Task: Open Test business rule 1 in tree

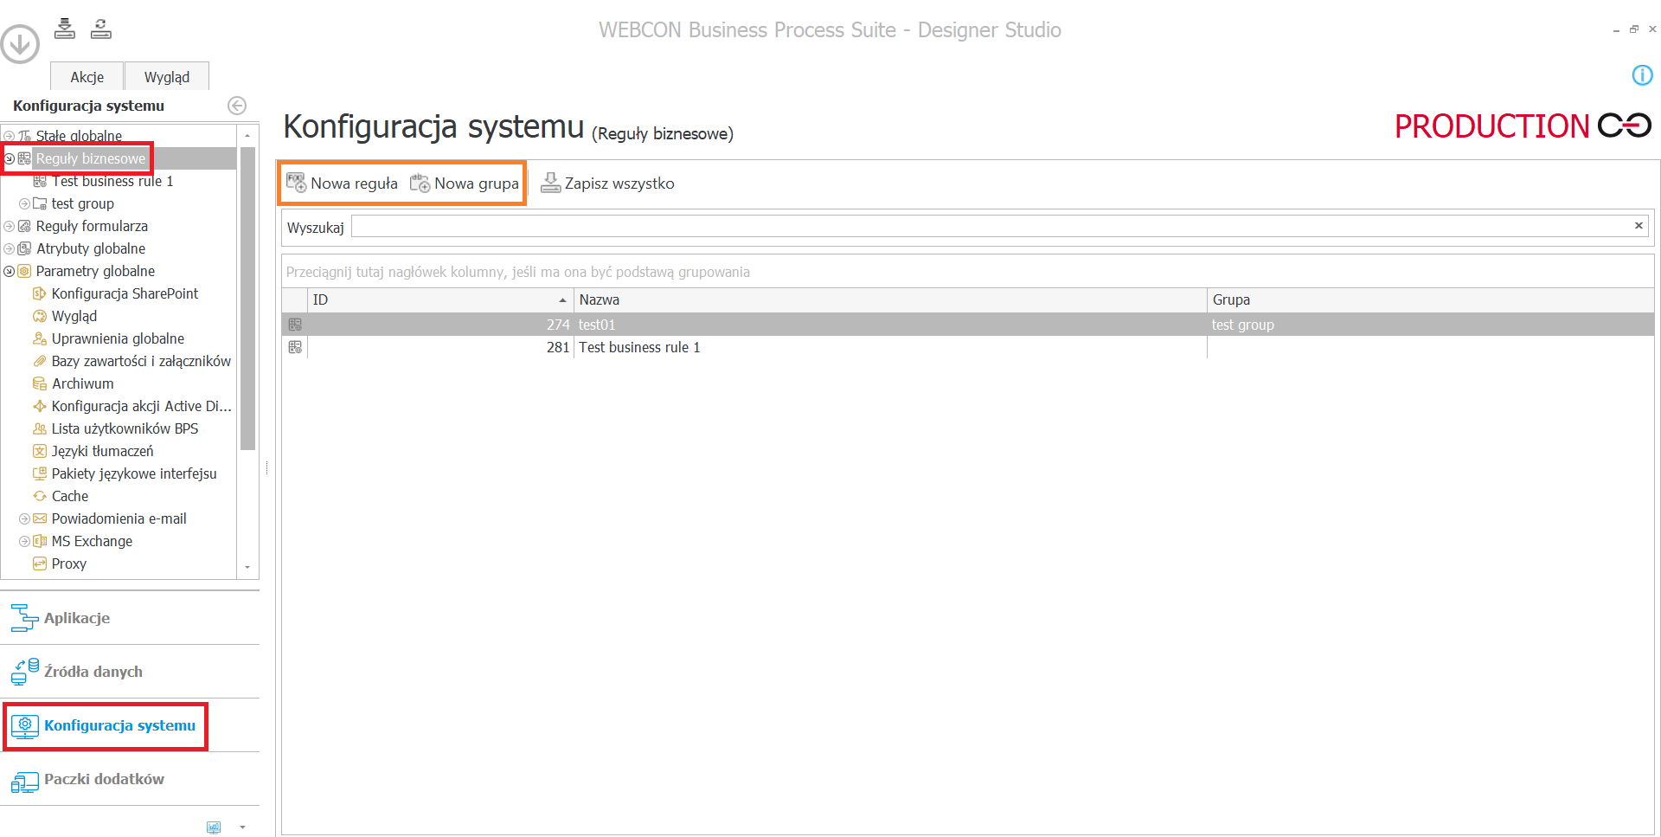Action: (x=112, y=181)
